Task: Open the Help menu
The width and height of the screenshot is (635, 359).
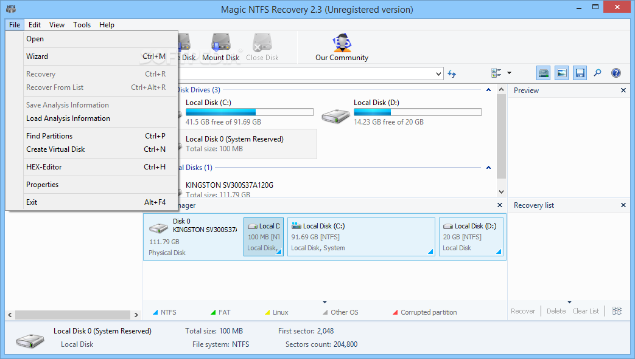Action: 107,25
